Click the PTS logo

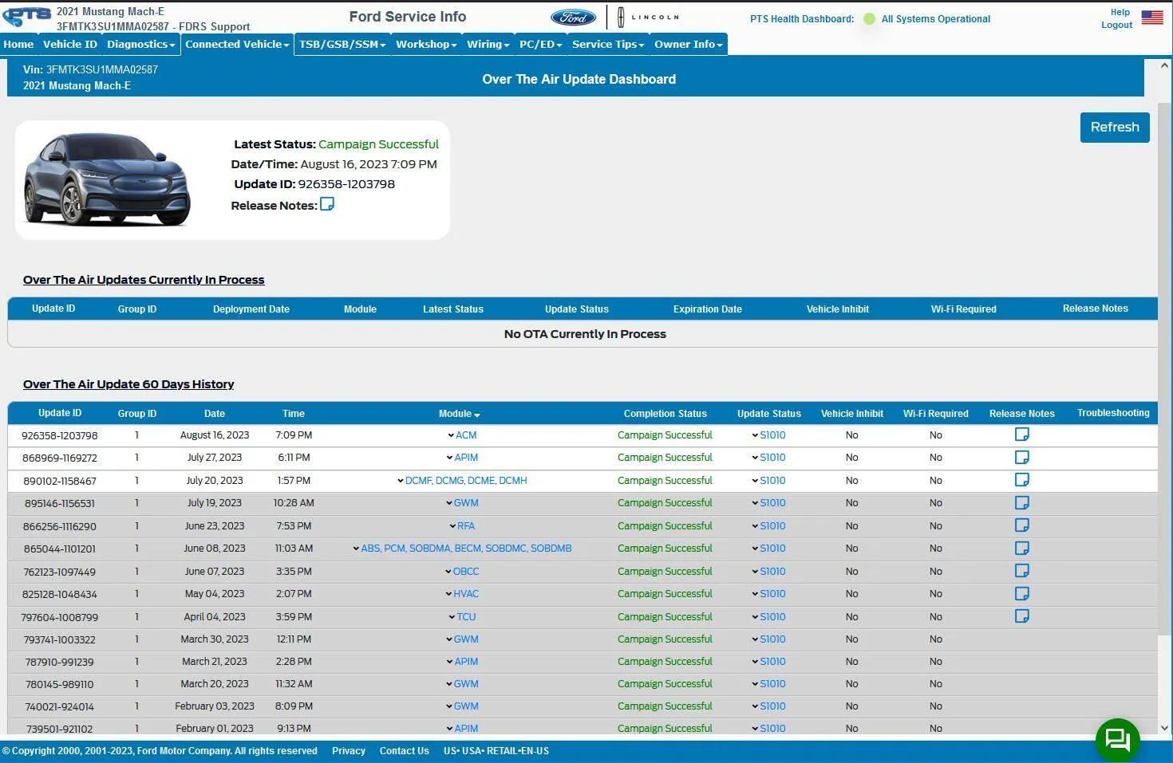click(x=27, y=17)
